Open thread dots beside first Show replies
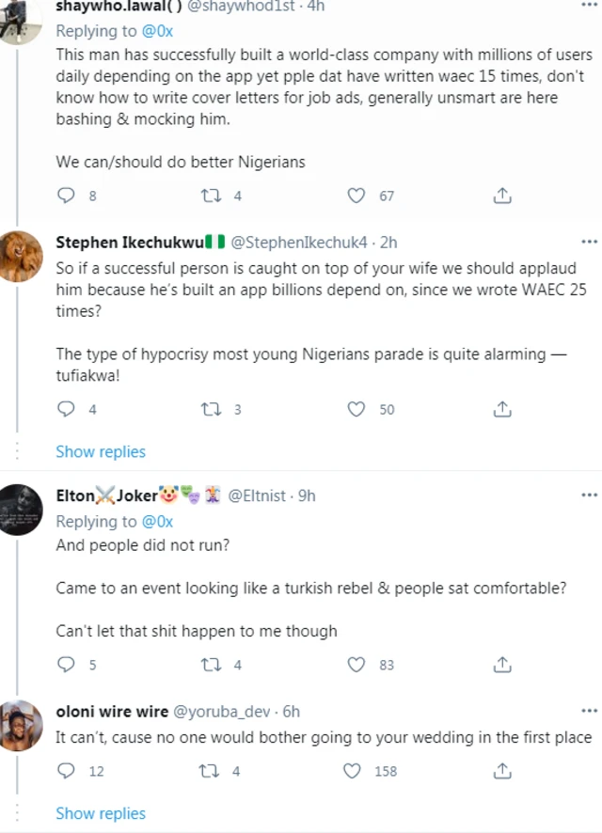 coord(15,451)
